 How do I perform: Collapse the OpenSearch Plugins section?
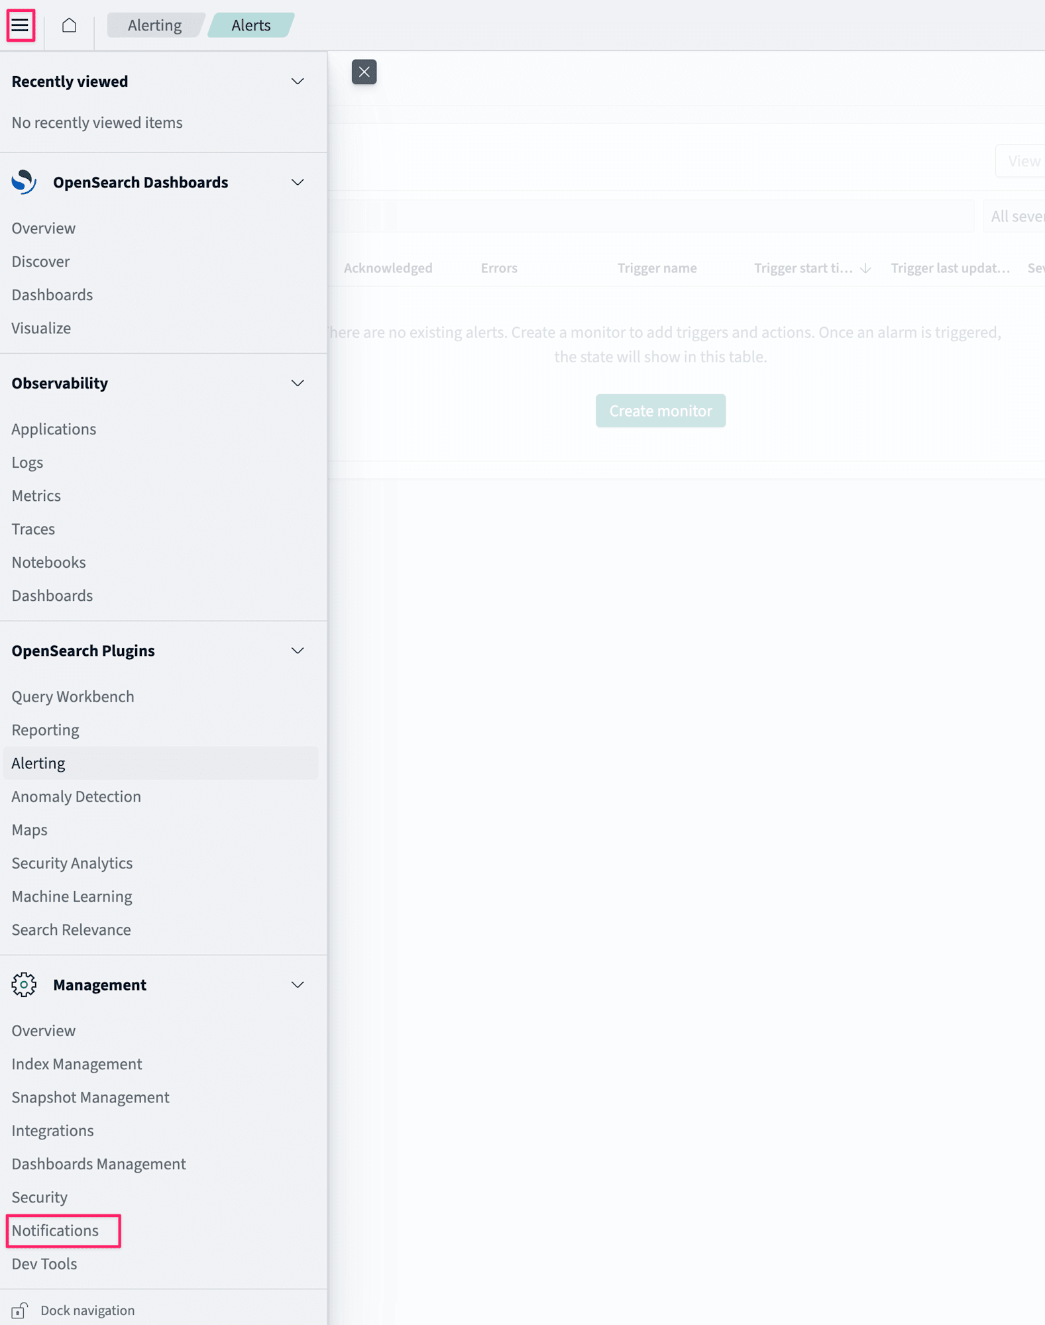point(298,651)
